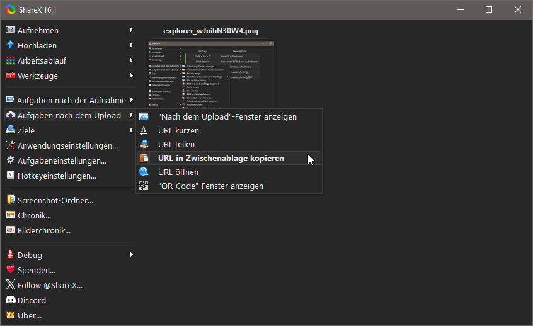Click the X logo icon
The height and width of the screenshot is (326, 533).
[x=11, y=284]
